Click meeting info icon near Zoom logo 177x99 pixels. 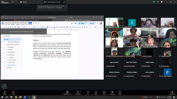[x=13, y=2]
